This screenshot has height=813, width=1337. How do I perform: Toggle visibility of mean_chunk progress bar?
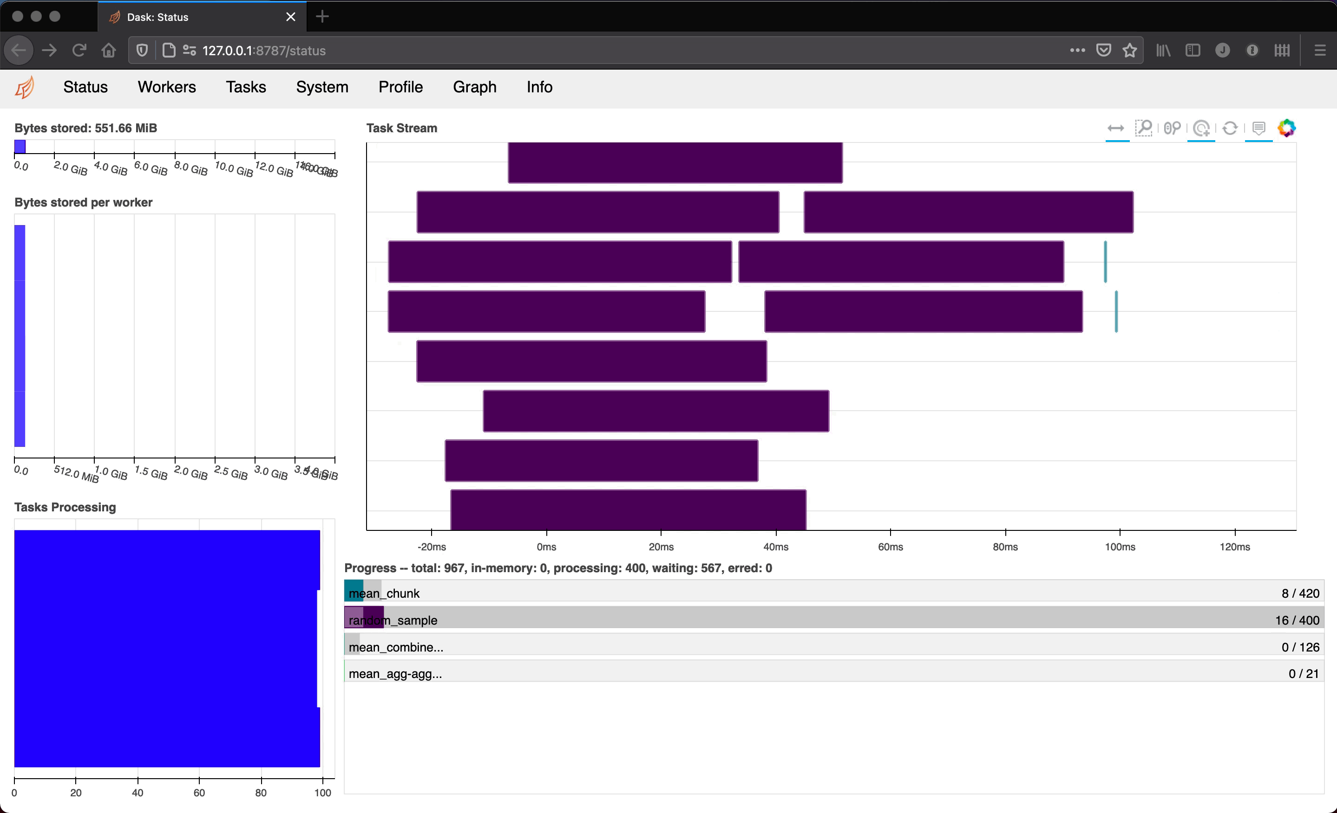click(x=354, y=592)
